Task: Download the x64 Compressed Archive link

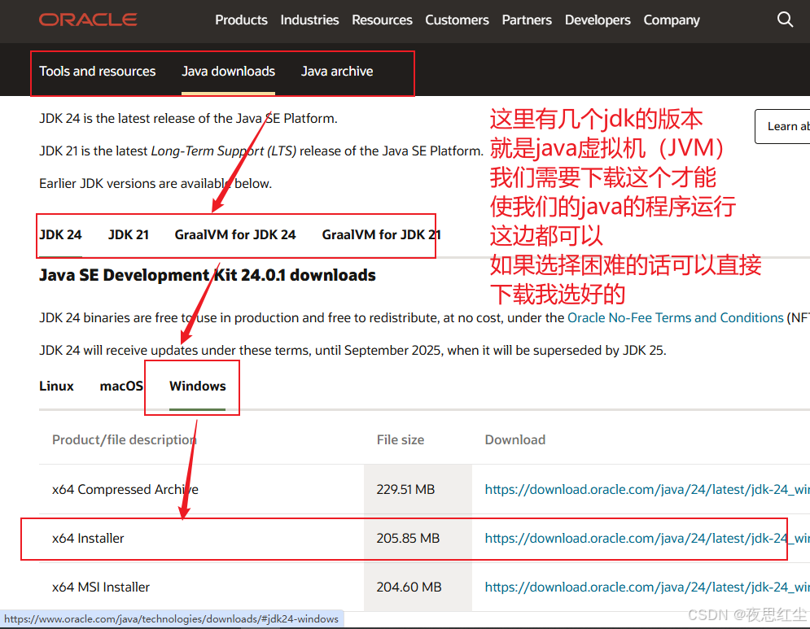Action: (646, 490)
